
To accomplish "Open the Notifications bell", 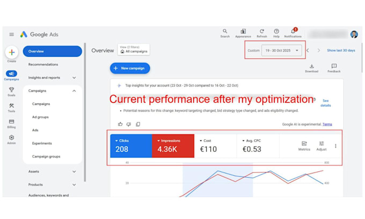I will (293, 33).
